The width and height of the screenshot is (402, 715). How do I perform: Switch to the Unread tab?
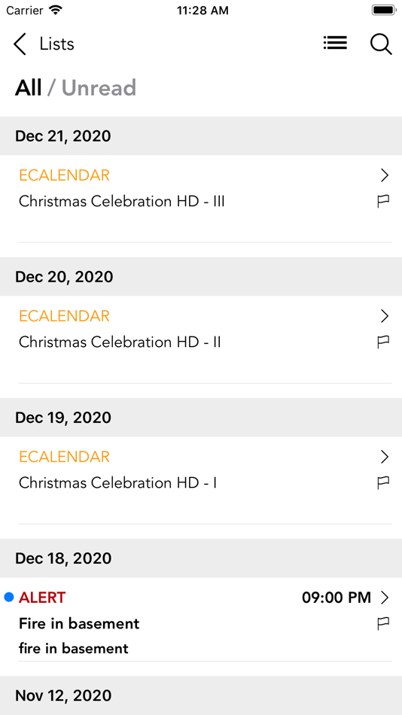point(99,87)
